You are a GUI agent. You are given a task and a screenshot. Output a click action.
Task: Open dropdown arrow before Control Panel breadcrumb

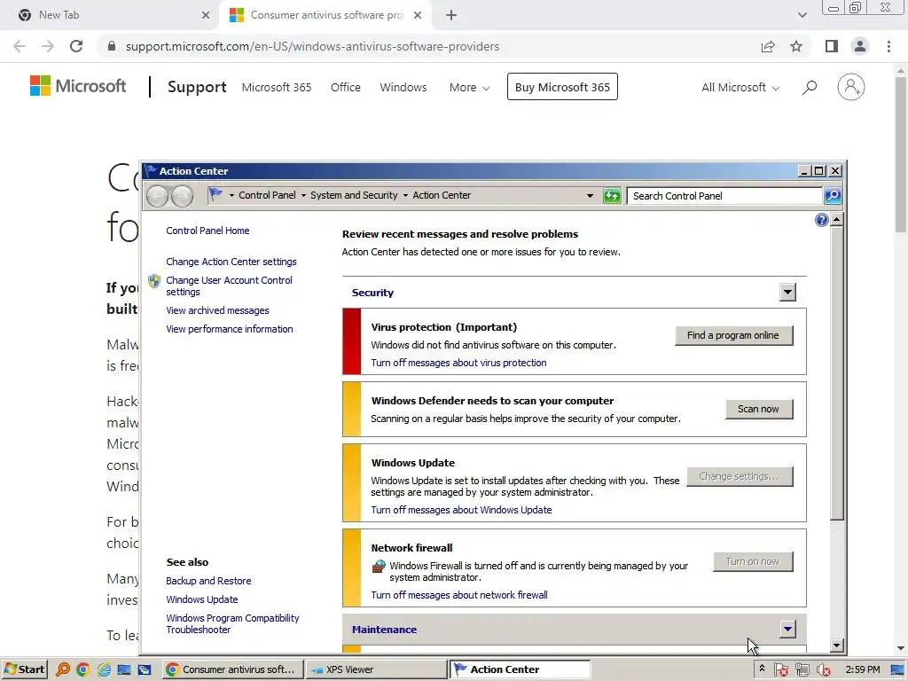tap(231, 196)
